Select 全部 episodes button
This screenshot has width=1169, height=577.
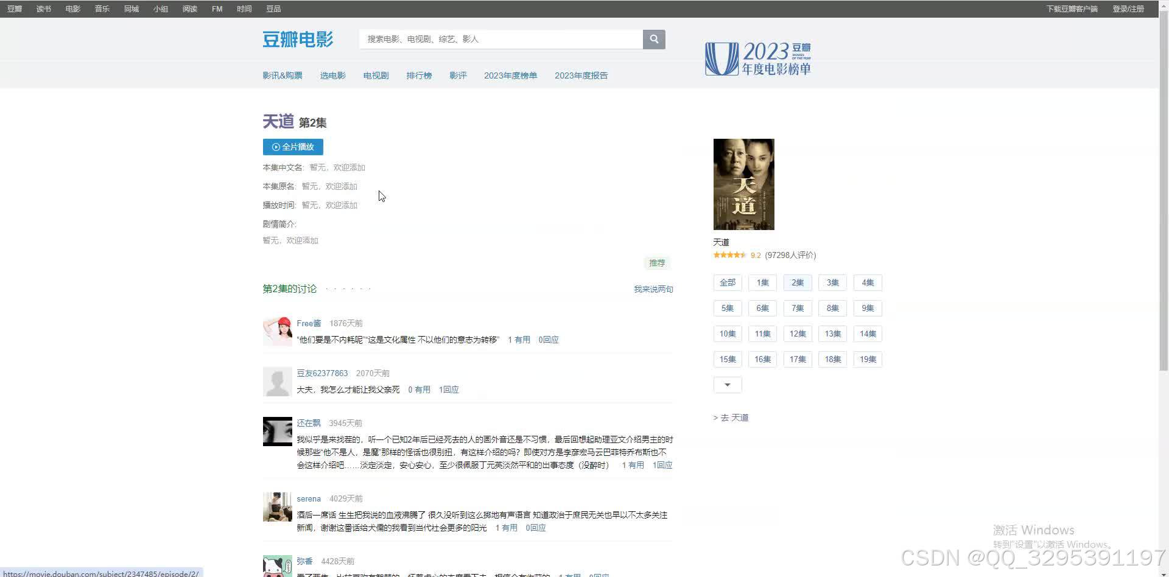[x=728, y=282]
